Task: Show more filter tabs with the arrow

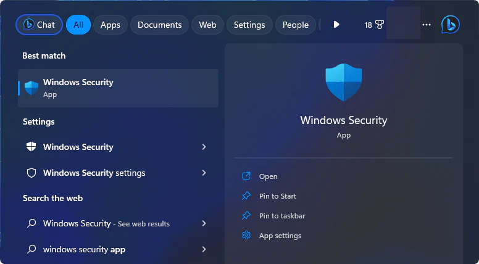Action: point(336,25)
